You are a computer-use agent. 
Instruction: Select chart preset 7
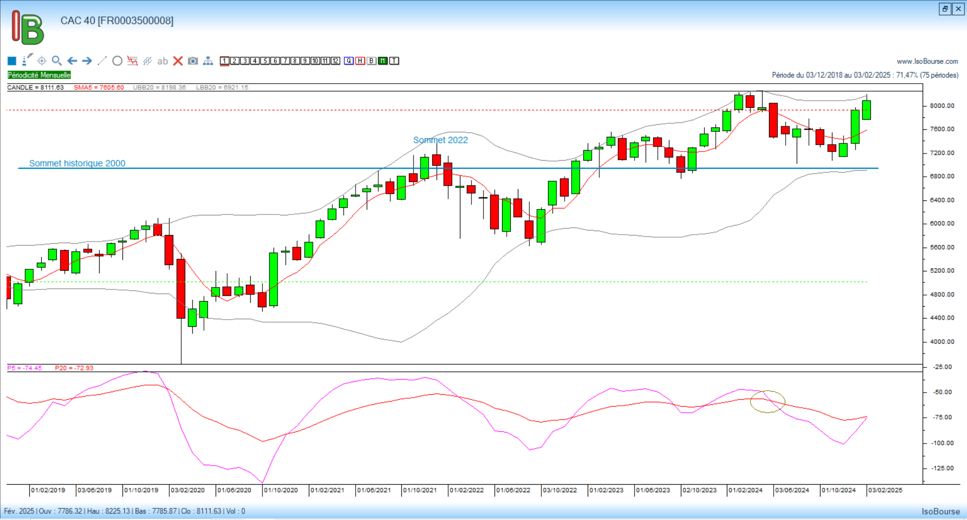click(x=285, y=61)
